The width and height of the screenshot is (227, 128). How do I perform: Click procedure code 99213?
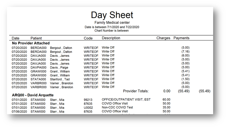tap(88, 100)
